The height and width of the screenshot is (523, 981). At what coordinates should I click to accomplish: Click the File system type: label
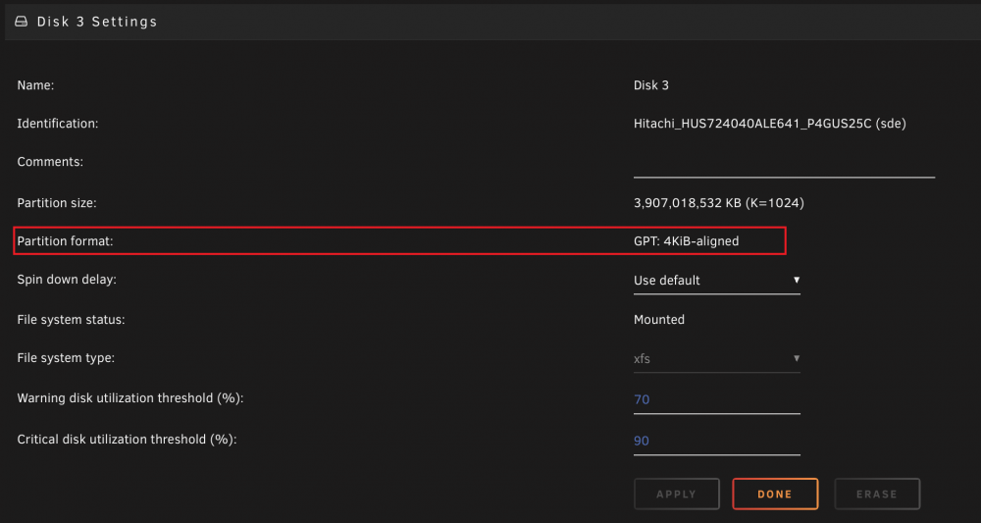click(x=66, y=358)
